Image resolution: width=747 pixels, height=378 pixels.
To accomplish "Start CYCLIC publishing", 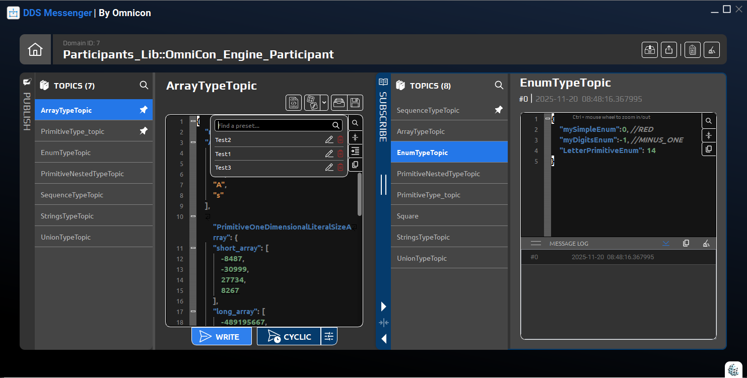I will (x=289, y=336).
